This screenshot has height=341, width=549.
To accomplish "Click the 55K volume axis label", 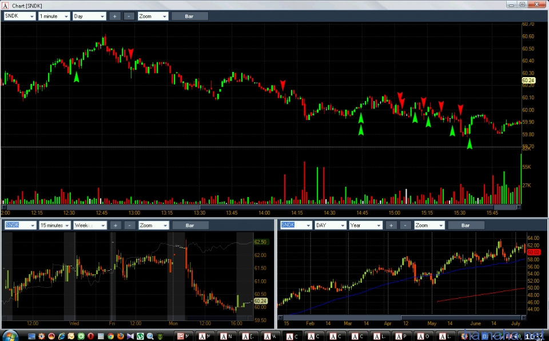I will [527, 167].
